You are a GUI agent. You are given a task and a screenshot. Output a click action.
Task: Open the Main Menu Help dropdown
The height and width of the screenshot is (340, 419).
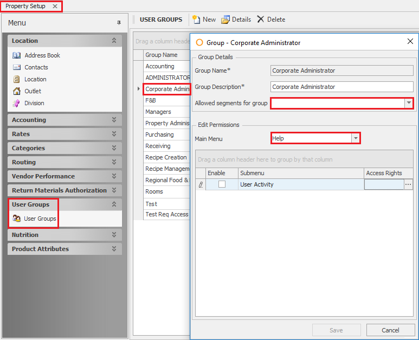point(356,138)
